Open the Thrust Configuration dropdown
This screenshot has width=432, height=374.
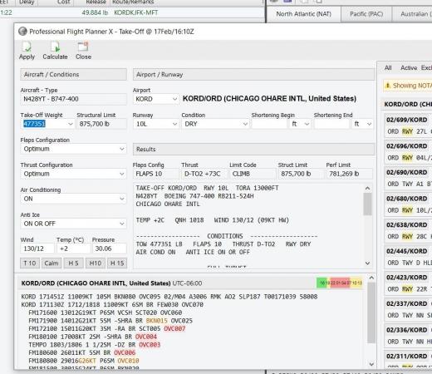pyautogui.click(x=73, y=174)
